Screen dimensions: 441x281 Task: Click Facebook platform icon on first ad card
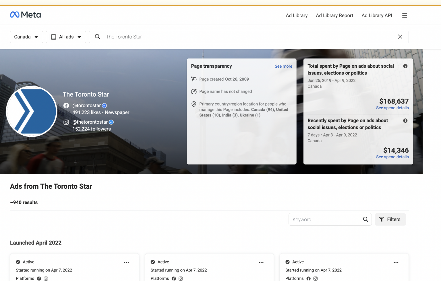click(x=39, y=278)
